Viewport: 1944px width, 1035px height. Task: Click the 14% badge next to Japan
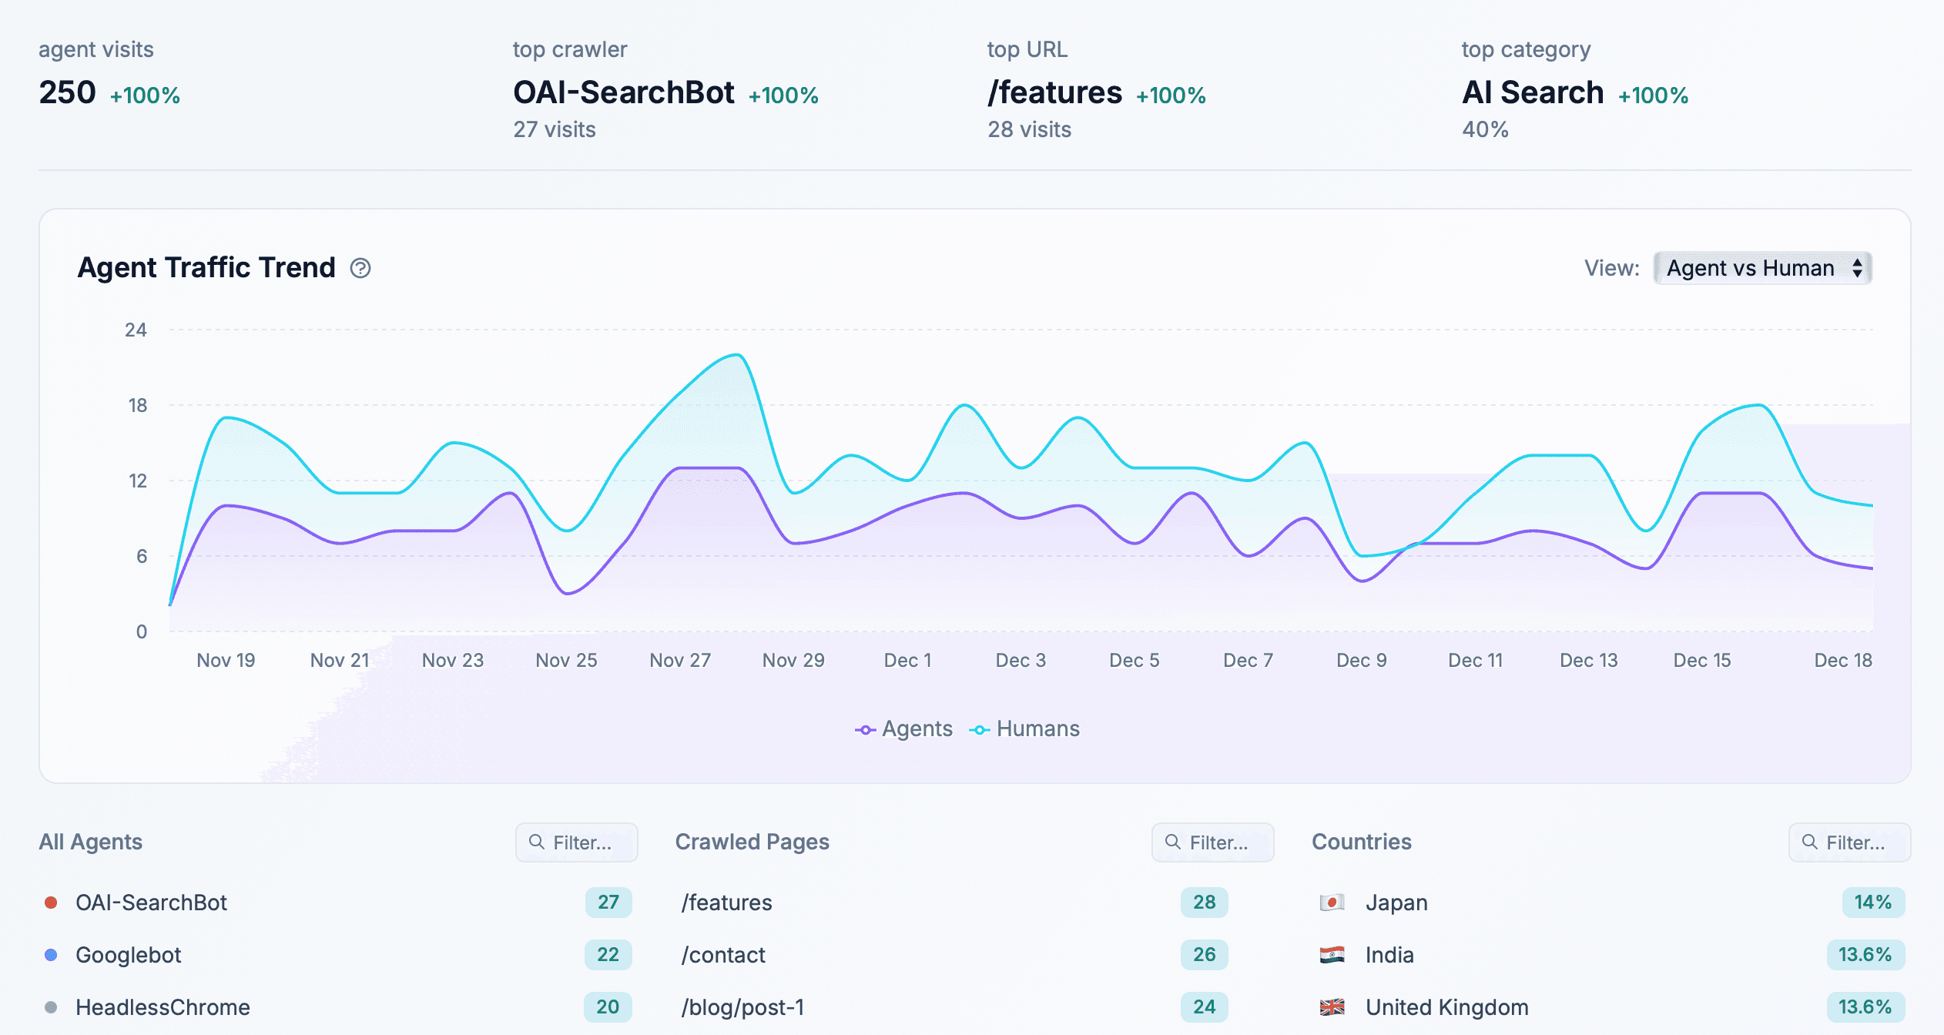(x=1872, y=902)
